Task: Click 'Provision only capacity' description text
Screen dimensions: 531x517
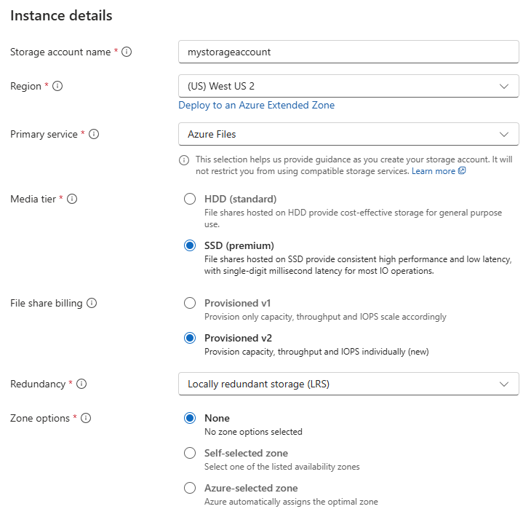Action: point(325,317)
